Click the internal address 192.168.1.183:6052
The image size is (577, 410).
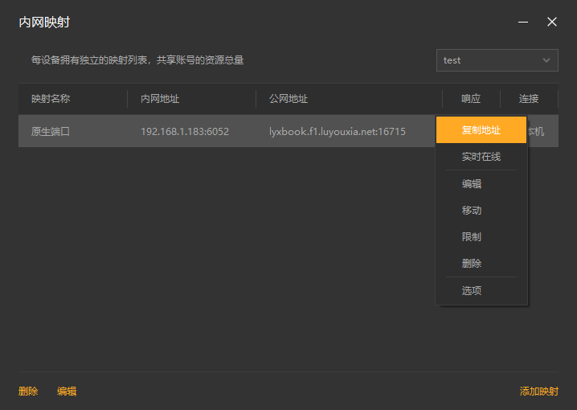pos(185,131)
